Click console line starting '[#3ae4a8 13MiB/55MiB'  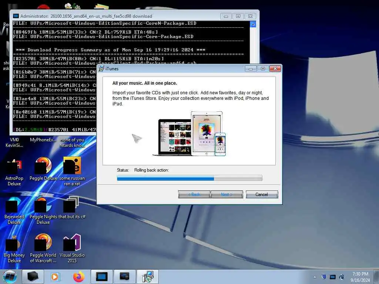click(x=54, y=98)
